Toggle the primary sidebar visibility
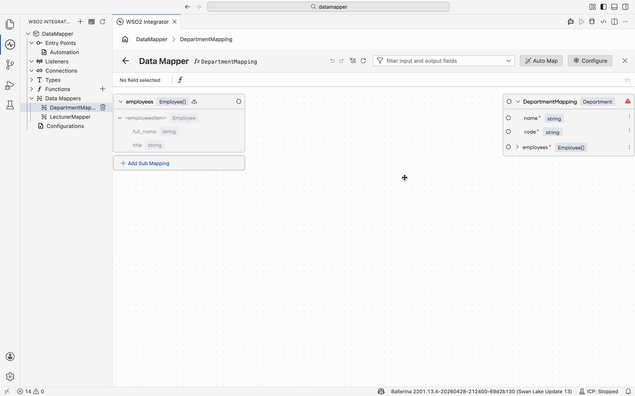 603,7
